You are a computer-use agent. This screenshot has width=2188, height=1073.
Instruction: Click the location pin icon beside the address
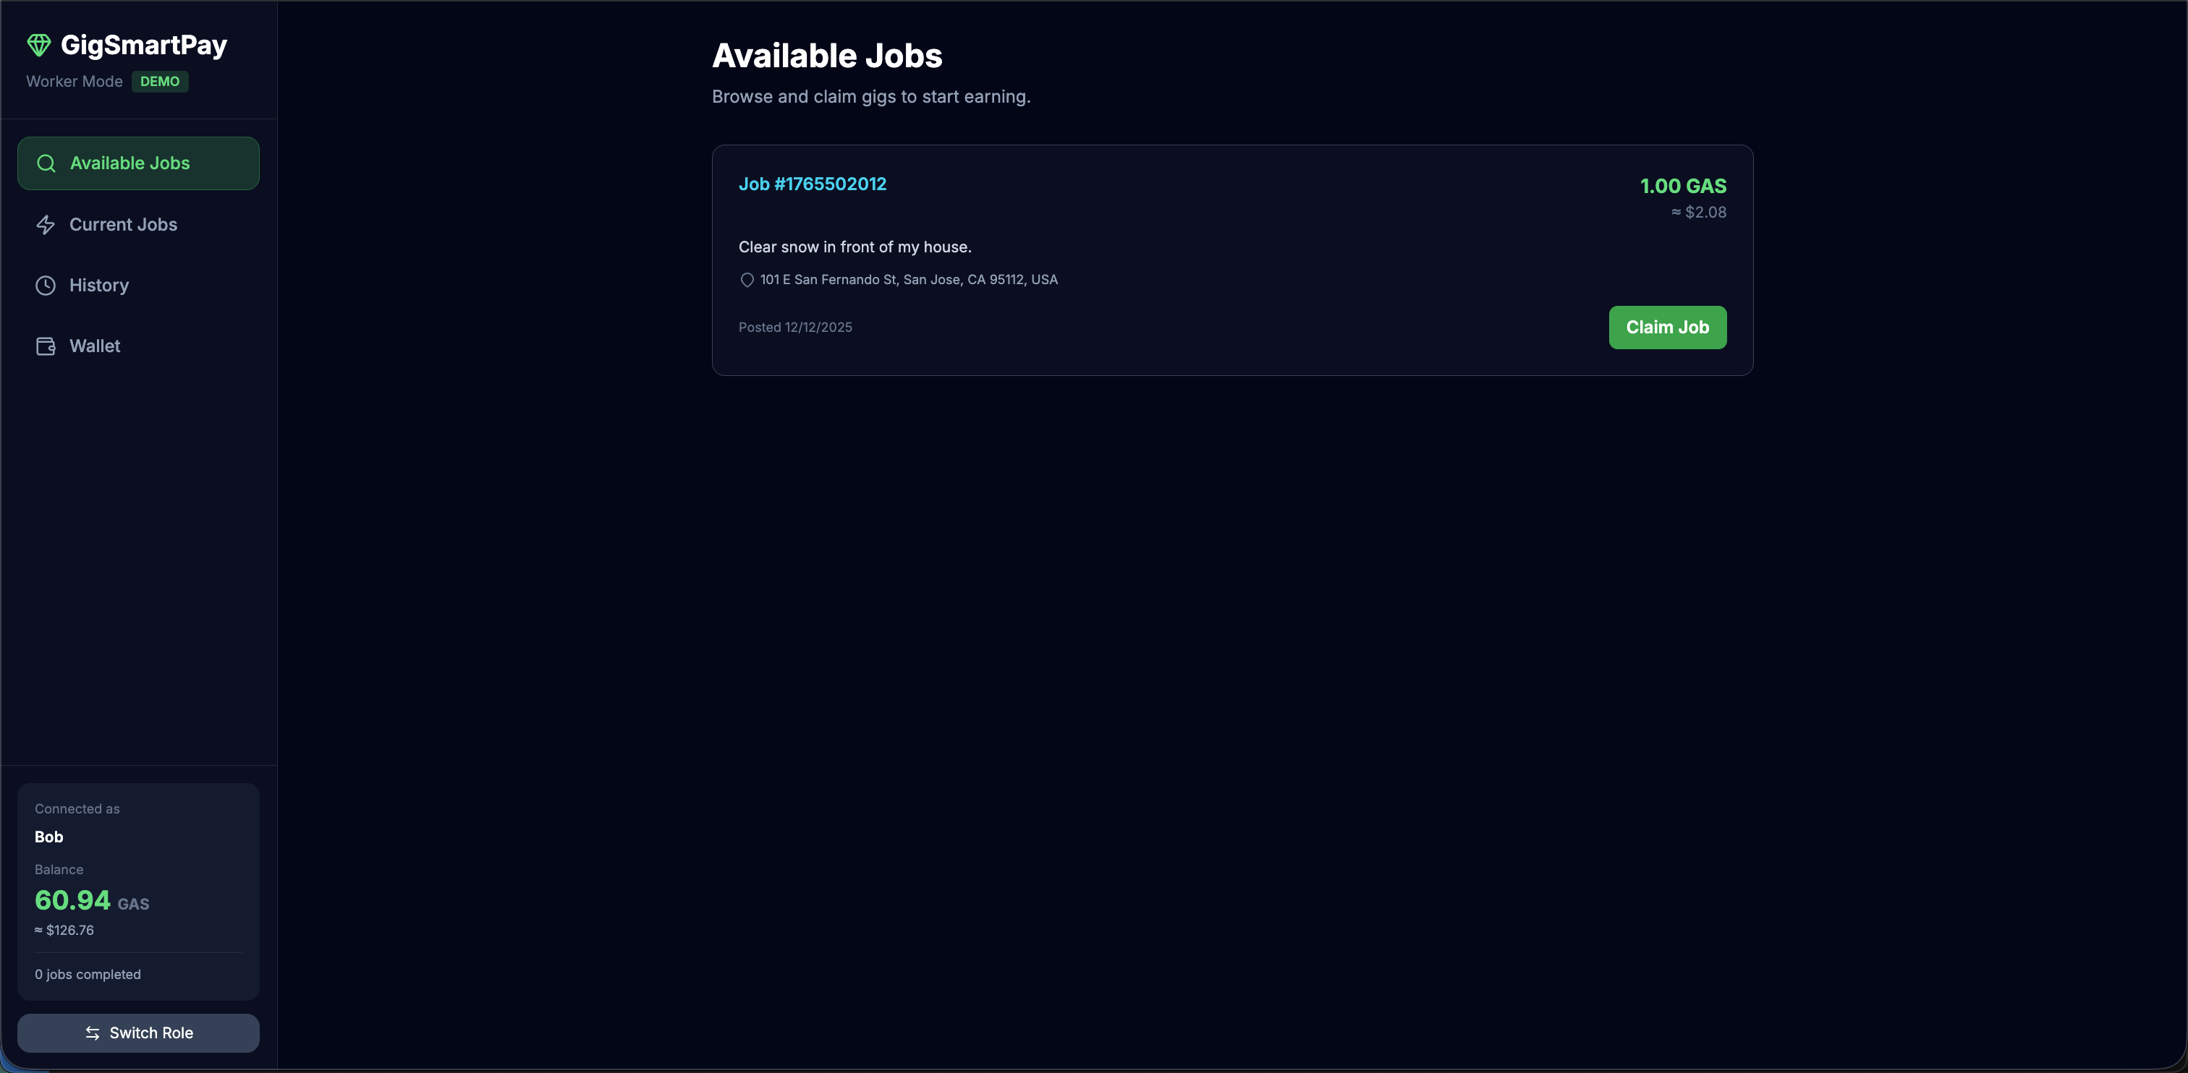(747, 280)
